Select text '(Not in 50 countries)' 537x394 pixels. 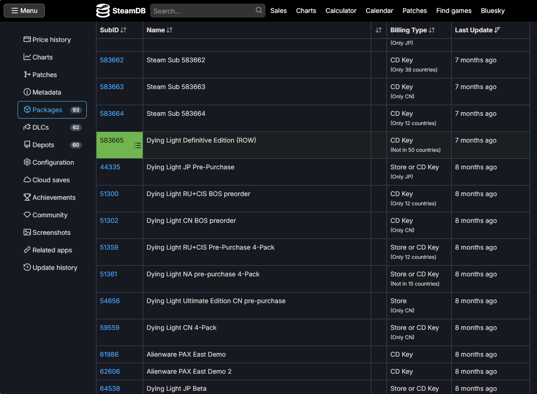416,150
